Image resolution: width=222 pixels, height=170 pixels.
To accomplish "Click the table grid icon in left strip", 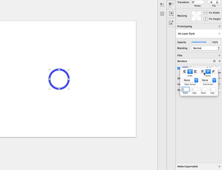I will click(162, 14).
